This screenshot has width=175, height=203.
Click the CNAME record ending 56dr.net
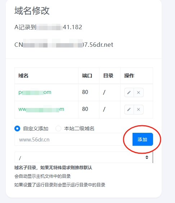click(64, 45)
